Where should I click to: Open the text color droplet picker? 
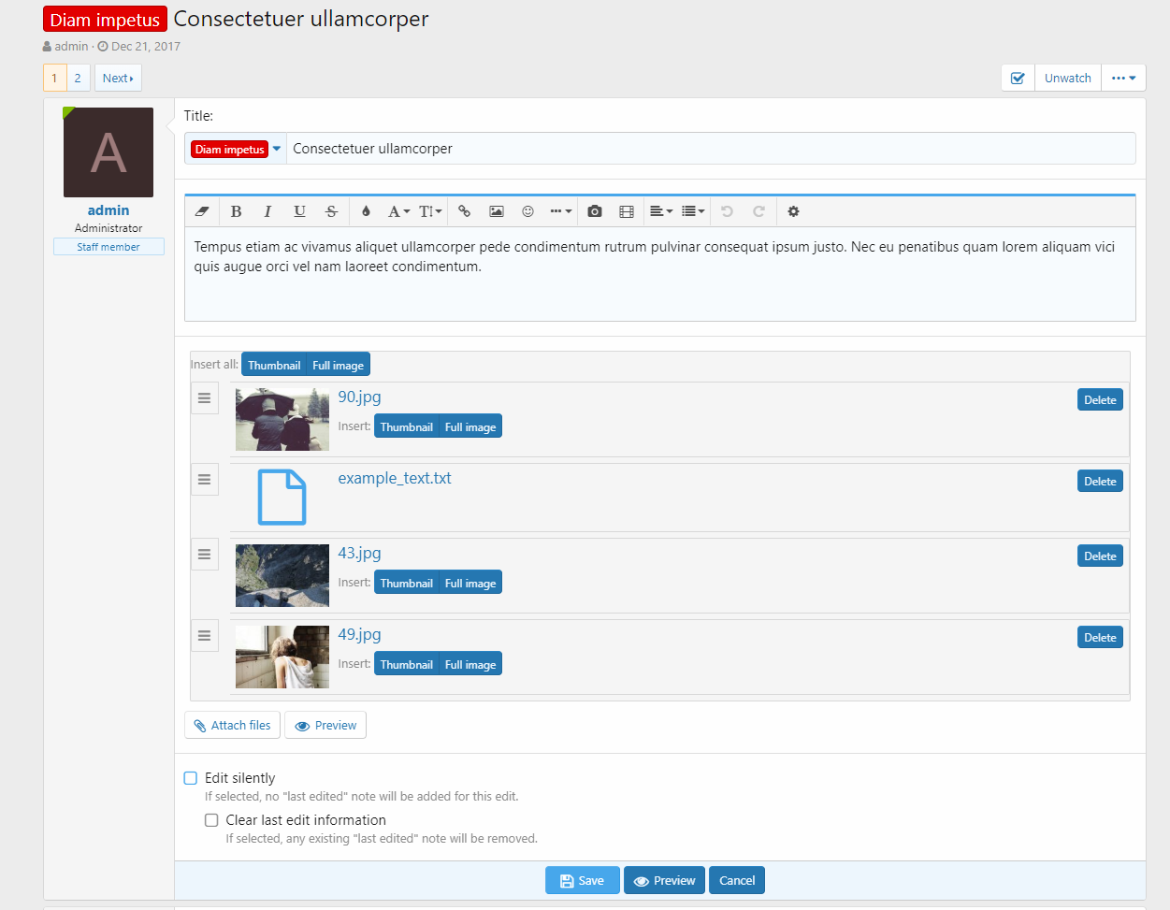pos(366,211)
